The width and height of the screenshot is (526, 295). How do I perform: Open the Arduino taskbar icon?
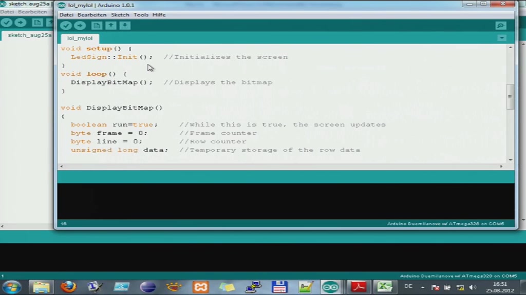pyautogui.click(x=330, y=287)
